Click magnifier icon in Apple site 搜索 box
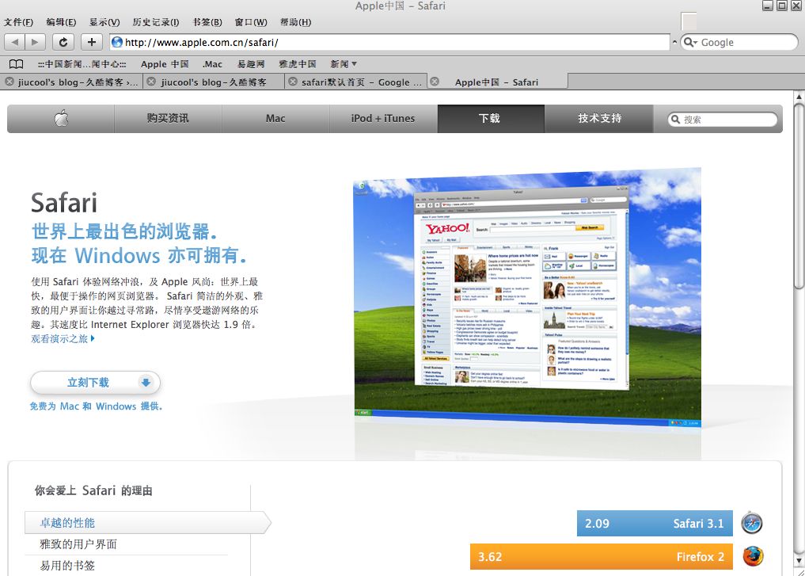Screen dimensions: 805x576 (x=676, y=119)
